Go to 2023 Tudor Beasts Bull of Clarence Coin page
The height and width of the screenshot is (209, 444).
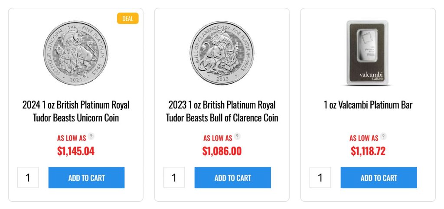pyautogui.click(x=222, y=111)
